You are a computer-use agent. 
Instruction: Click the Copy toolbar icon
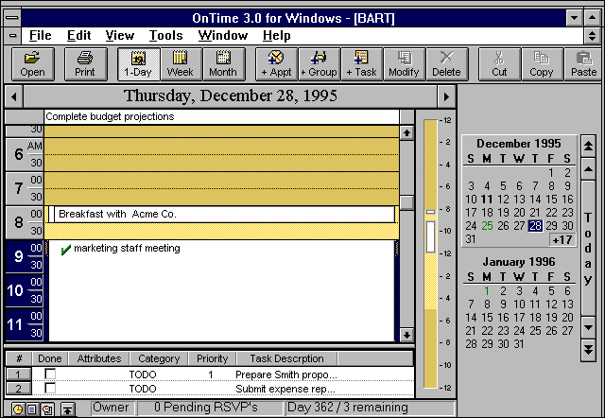pyautogui.click(x=542, y=63)
